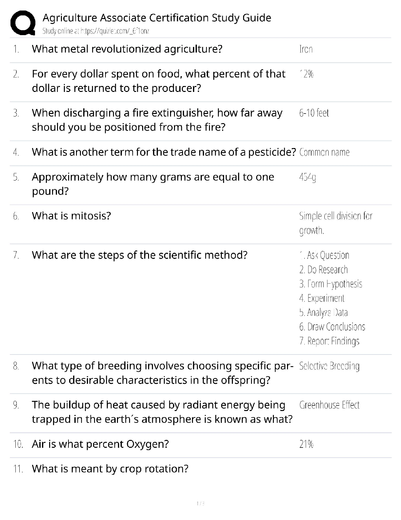Click the 'Greenhouse Effect' answer
The height and width of the screenshot is (520, 401).
pyautogui.click(x=329, y=405)
